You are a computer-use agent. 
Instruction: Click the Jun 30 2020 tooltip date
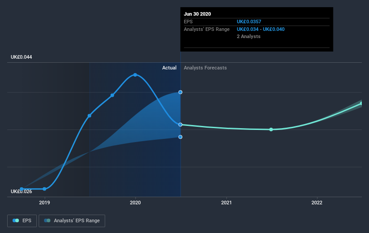197,14
